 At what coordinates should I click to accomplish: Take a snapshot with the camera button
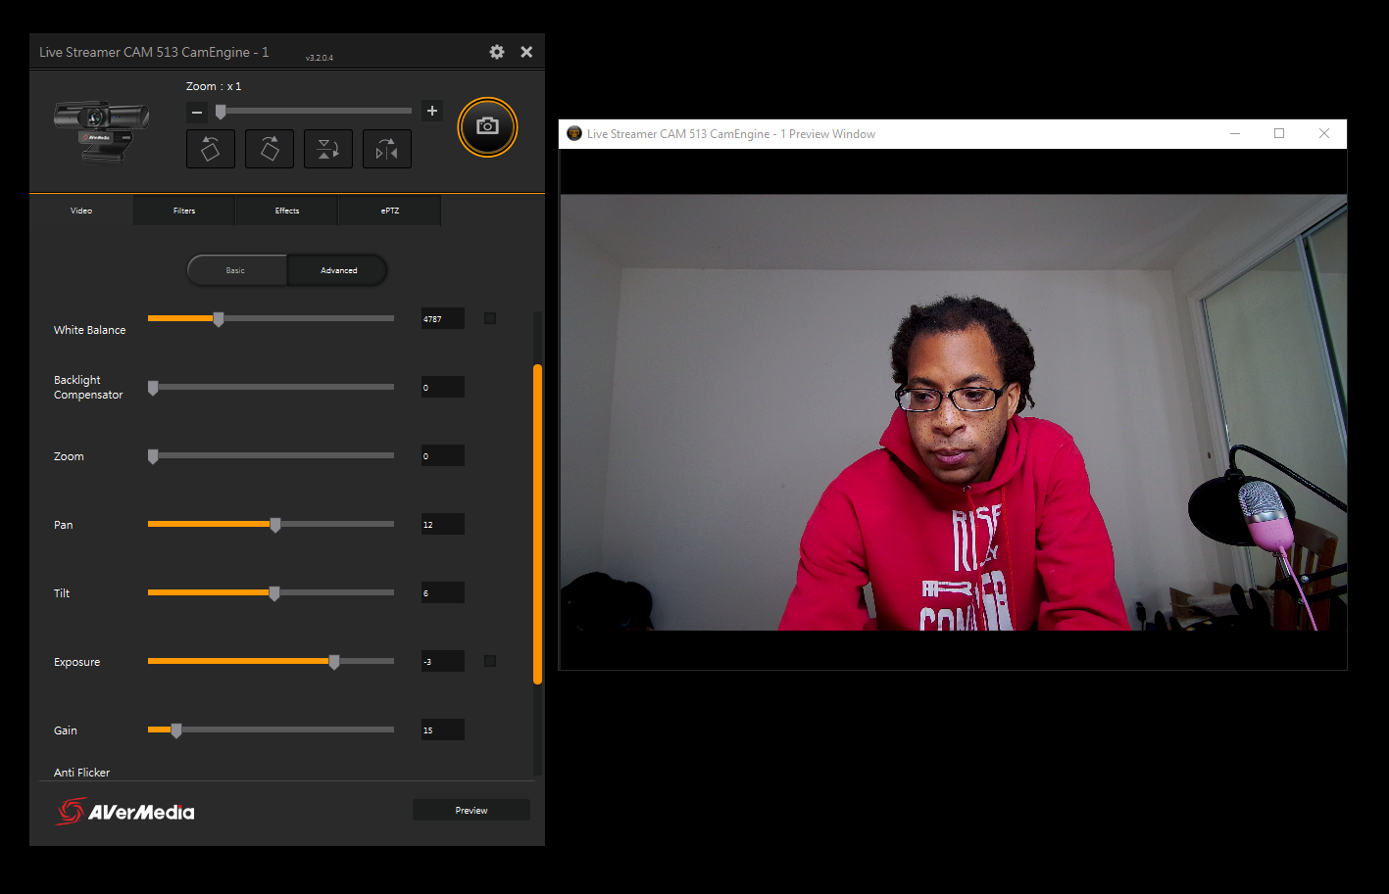(487, 127)
